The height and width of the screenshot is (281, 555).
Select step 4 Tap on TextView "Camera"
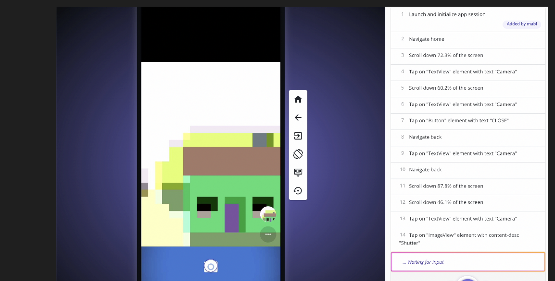click(468, 71)
